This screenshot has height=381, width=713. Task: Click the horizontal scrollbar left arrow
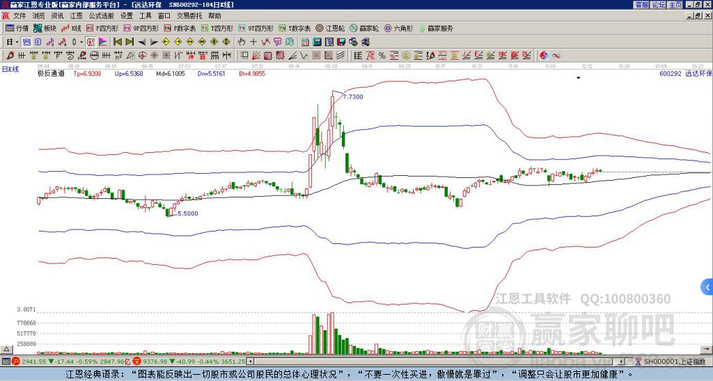tap(250, 362)
